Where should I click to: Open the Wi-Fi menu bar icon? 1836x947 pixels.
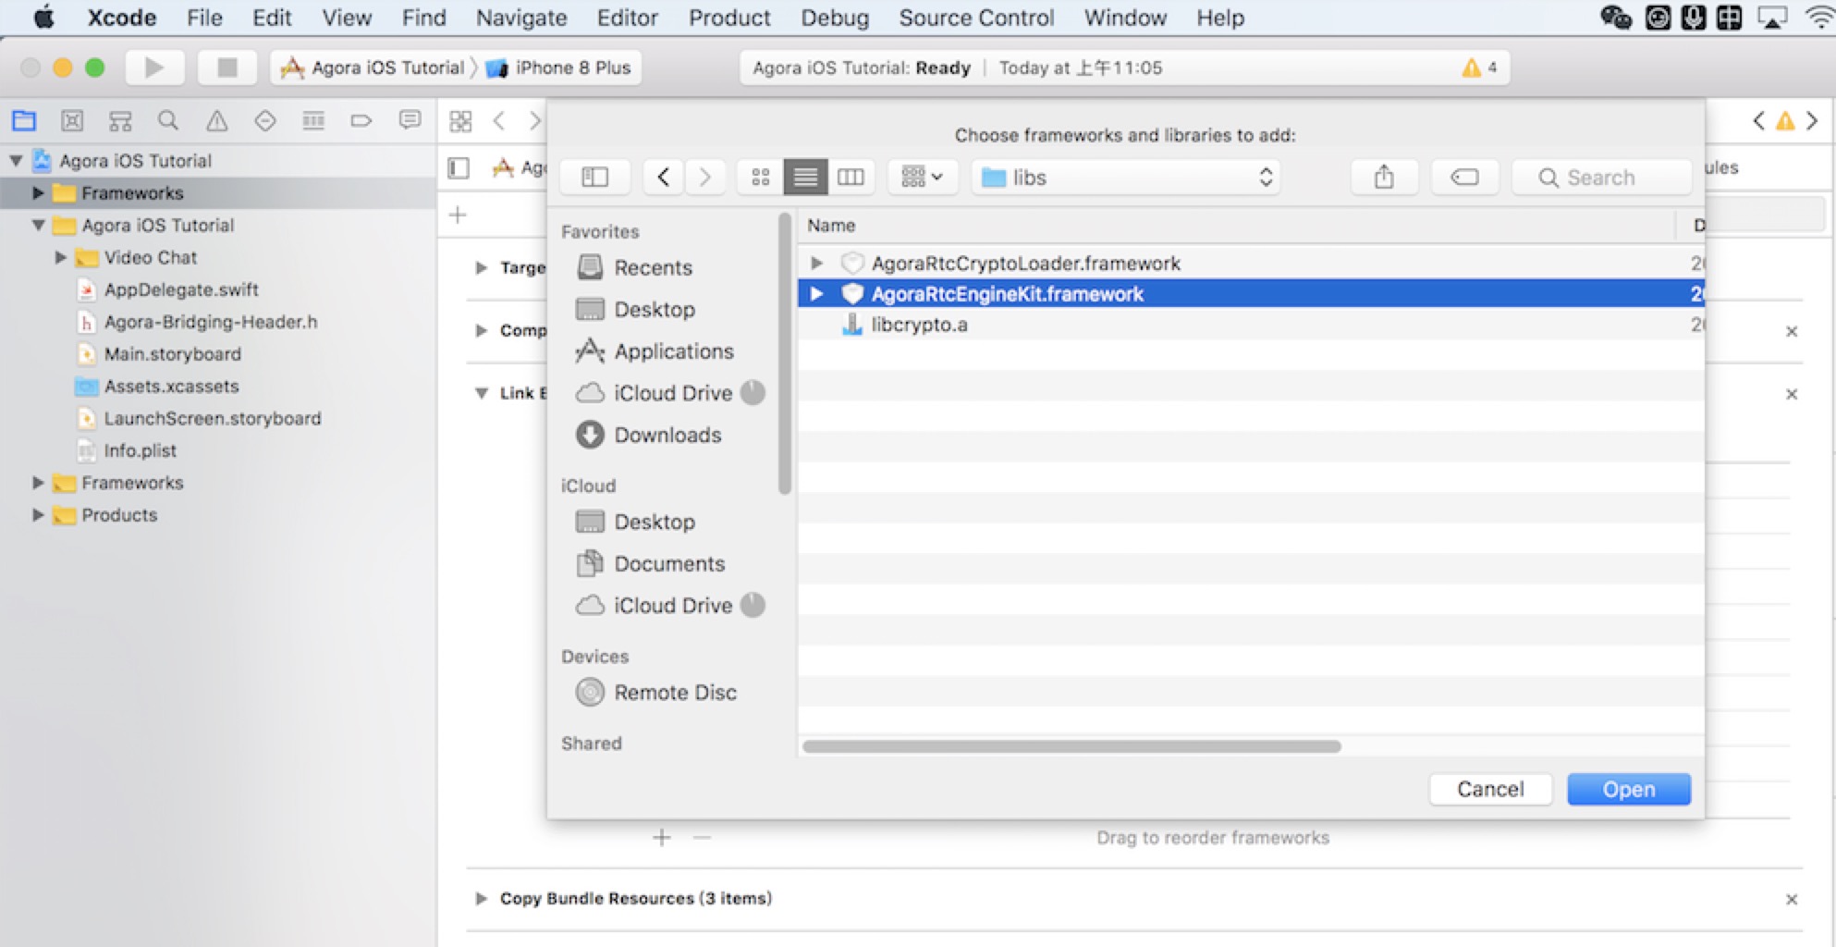1819,18
